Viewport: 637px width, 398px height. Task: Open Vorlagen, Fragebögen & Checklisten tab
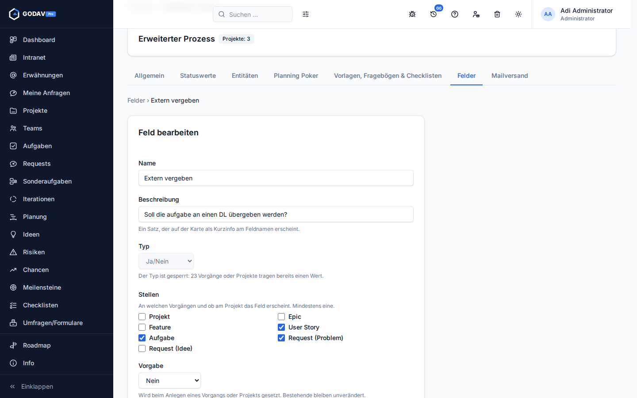click(388, 76)
